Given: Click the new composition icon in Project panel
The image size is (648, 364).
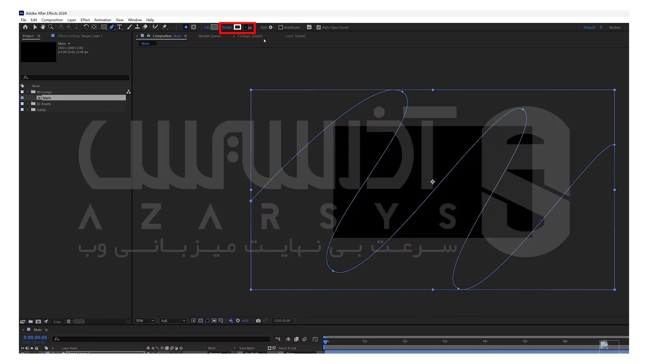Looking at the screenshot, I should 38,322.
